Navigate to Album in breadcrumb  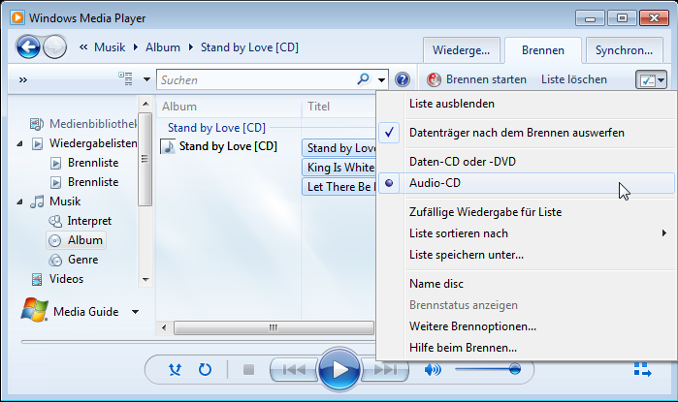pos(163,47)
